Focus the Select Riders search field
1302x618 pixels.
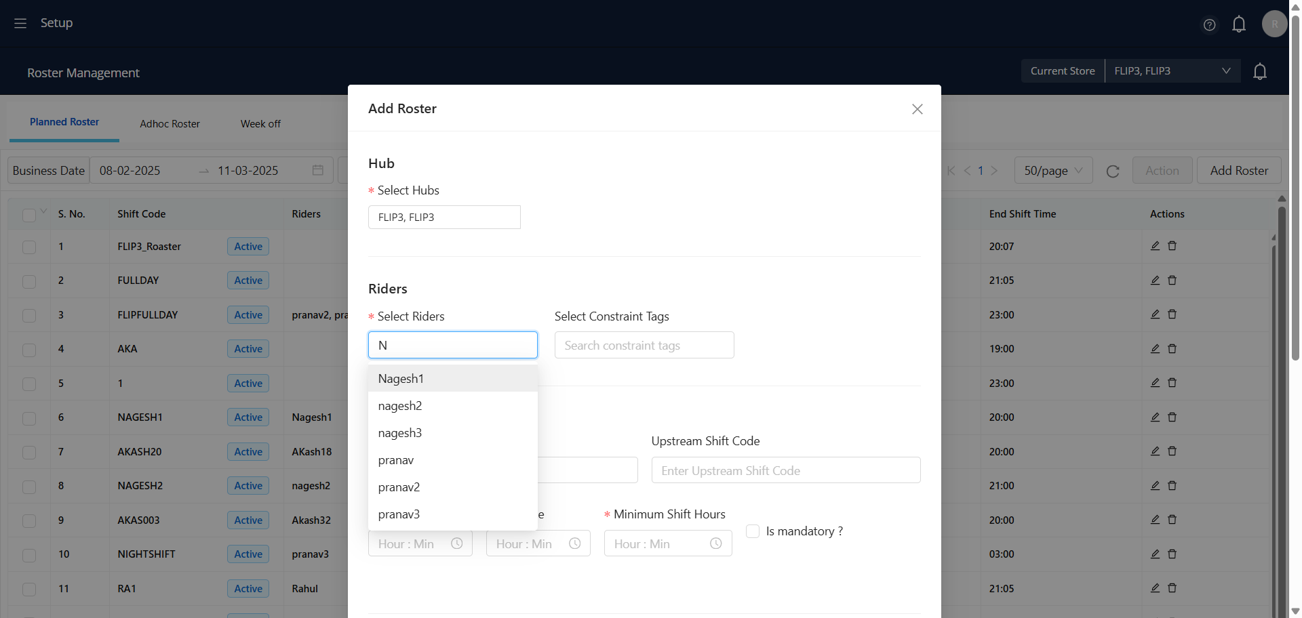click(x=453, y=345)
